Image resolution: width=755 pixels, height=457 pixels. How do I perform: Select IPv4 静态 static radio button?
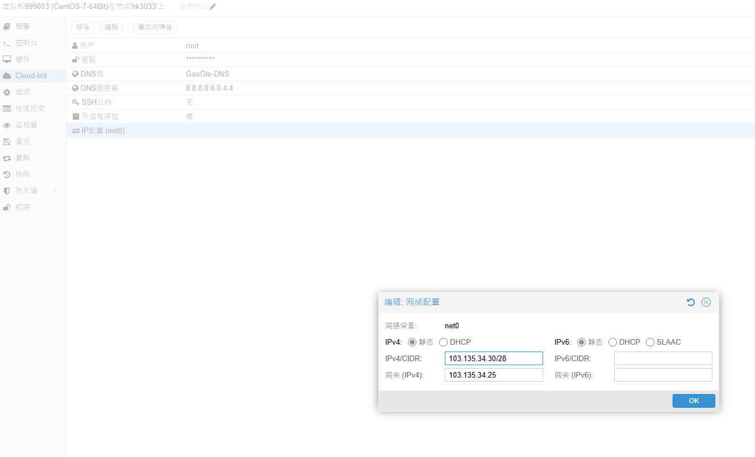tap(412, 342)
